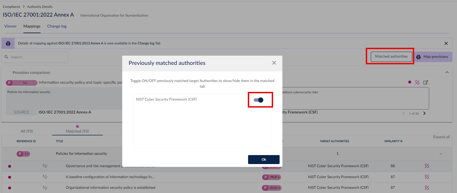Click the PR.IP-1 provision badge
This screenshot has width=457, height=193.
point(271,177)
